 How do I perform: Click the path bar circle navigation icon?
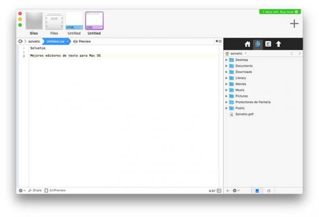(20, 41)
